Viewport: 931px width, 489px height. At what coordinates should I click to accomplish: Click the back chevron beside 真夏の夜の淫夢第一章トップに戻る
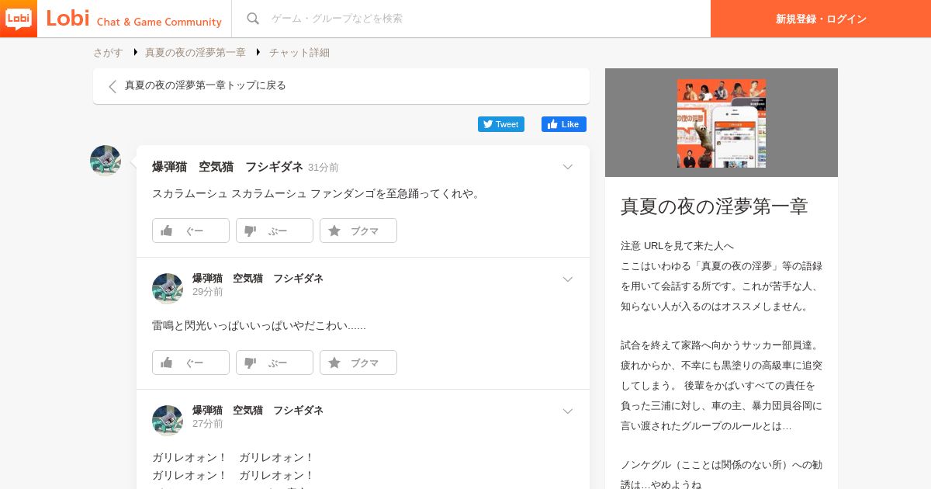(x=112, y=86)
